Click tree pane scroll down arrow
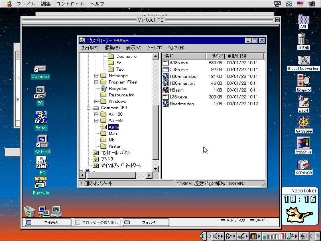 155,169
